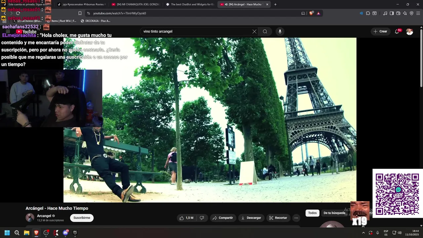This screenshot has width=423, height=238.
Task: Open Windows taskbar search
Action: click(17, 233)
